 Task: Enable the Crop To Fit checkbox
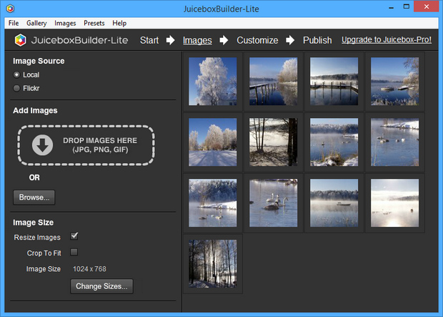tap(74, 252)
